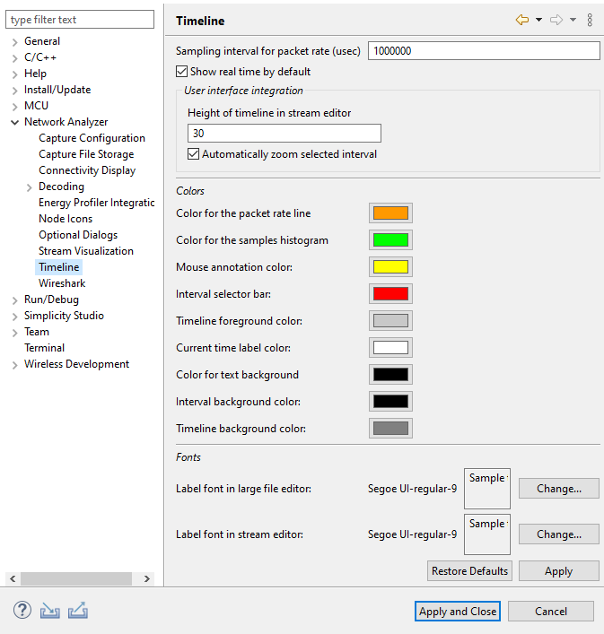Image resolution: width=604 pixels, height=634 pixels.
Task: Change the current time label color
Action: point(390,348)
